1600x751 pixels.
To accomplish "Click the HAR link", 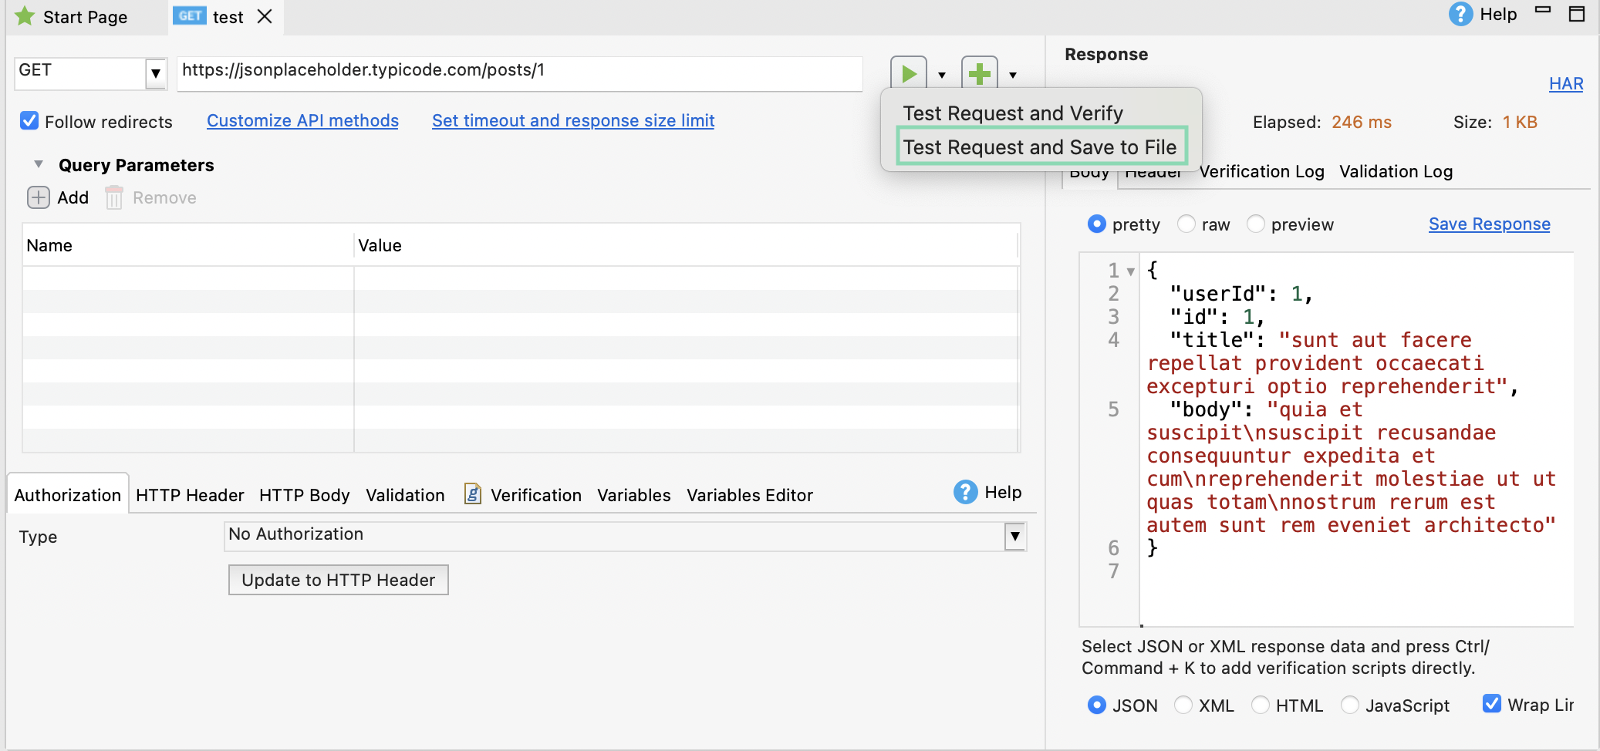I will 1566,83.
